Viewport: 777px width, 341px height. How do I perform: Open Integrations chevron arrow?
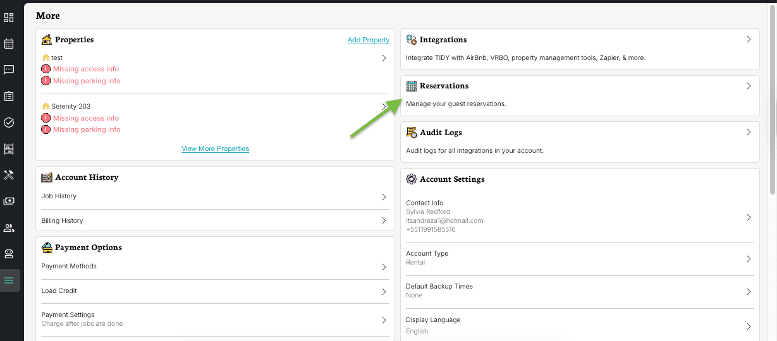point(749,39)
